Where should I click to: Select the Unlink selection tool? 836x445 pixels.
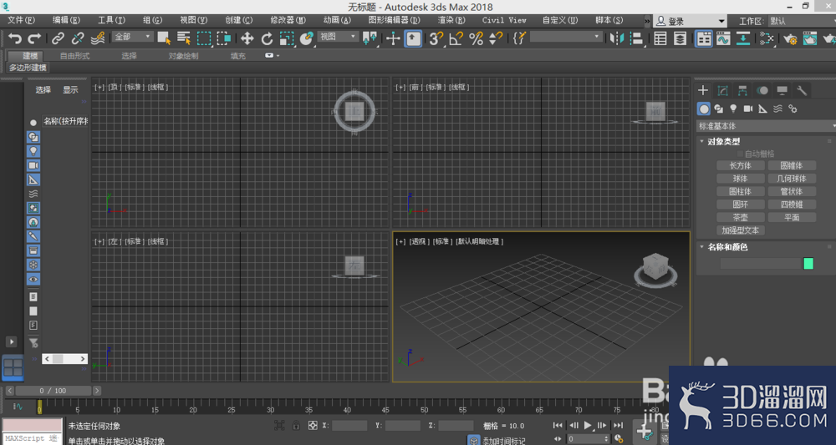(x=78, y=38)
